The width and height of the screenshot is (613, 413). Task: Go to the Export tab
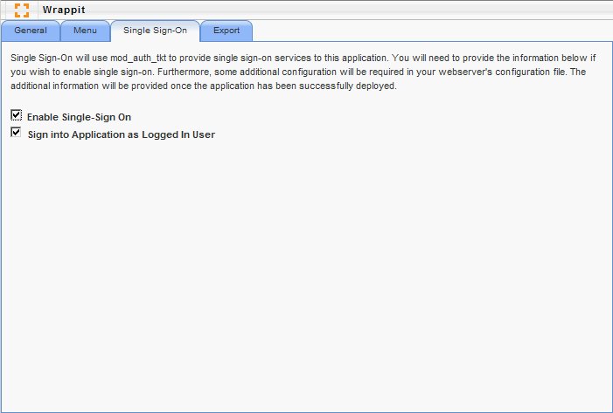(226, 31)
